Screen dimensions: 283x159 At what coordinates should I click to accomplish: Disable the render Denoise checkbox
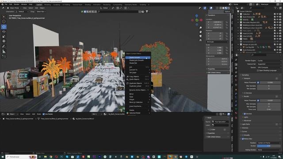(x=245, y=114)
